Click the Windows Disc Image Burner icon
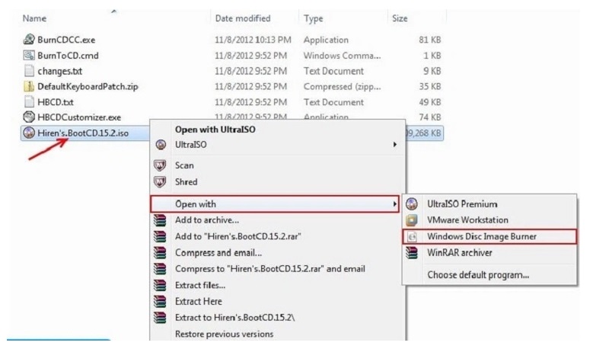This screenshot has height=349, width=593. pos(412,237)
